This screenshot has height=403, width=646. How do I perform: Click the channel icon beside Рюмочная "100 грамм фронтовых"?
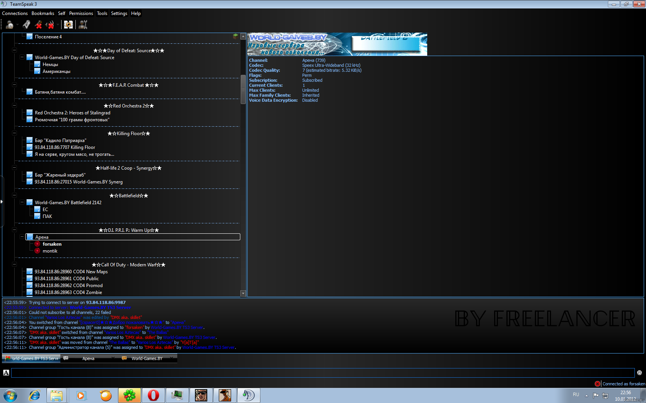[30, 119]
